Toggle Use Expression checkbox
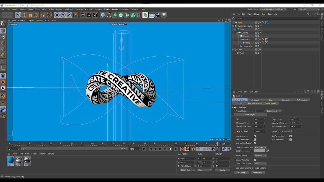 coord(290,136)
